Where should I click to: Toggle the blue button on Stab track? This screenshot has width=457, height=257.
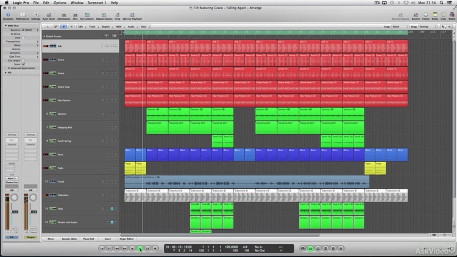[x=112, y=209]
